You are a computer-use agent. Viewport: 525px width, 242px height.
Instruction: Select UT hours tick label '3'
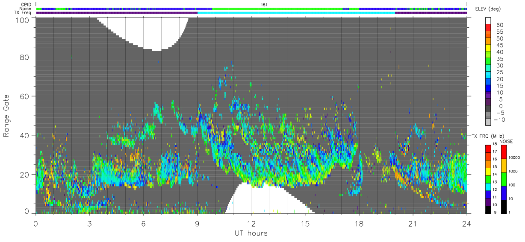point(89,223)
